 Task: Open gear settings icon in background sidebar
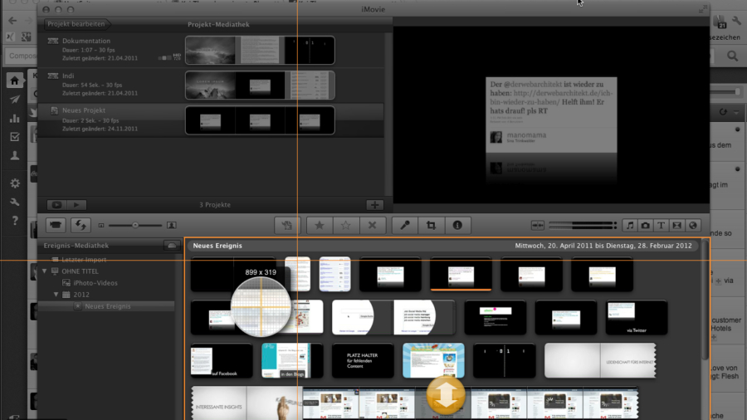pyautogui.click(x=15, y=183)
